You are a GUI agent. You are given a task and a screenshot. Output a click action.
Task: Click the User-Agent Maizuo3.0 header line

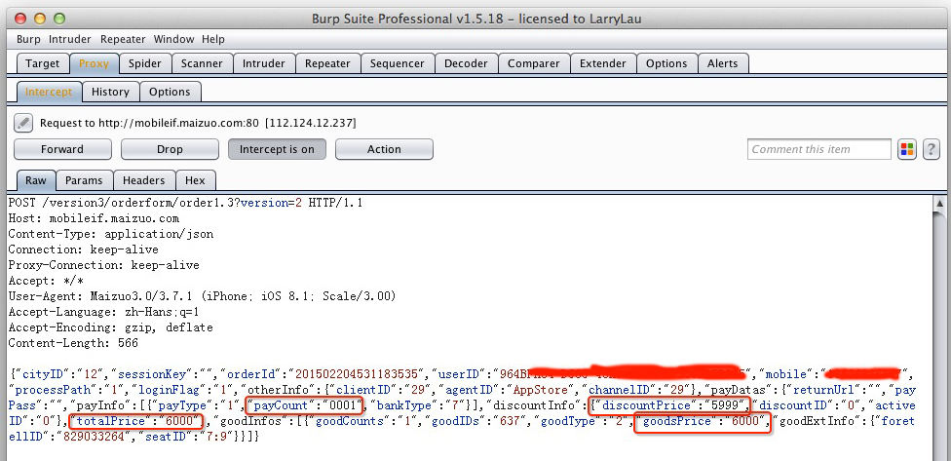coord(202,296)
